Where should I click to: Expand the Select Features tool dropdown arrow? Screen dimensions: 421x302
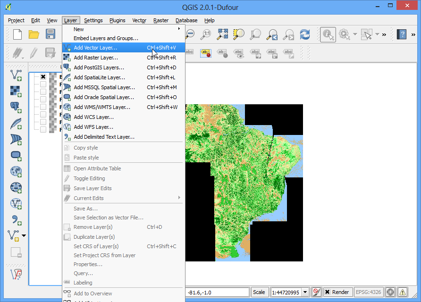point(377,34)
